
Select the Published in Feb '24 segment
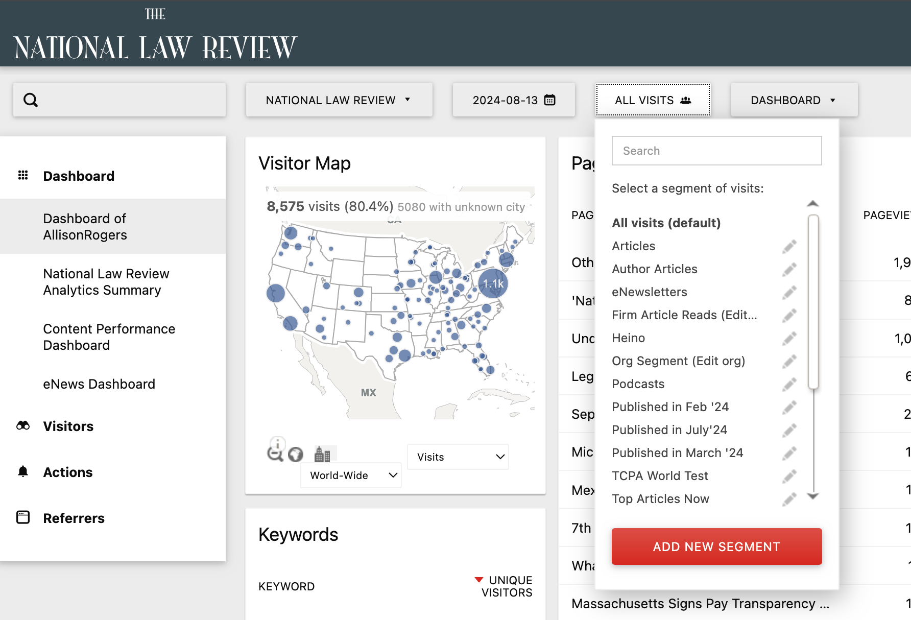coord(670,407)
